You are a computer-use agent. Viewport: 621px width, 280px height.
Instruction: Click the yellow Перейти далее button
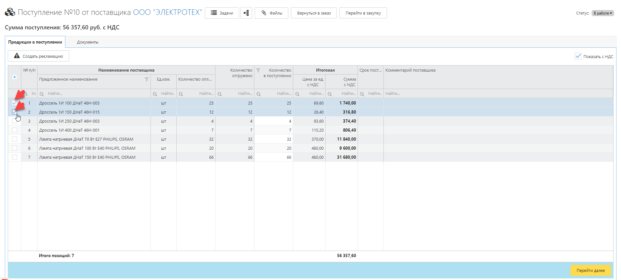(590, 270)
